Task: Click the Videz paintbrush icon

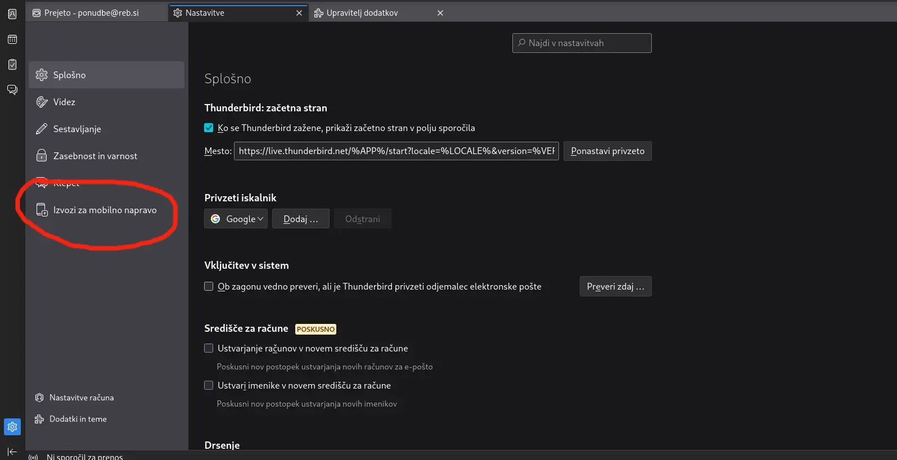Action: point(42,102)
